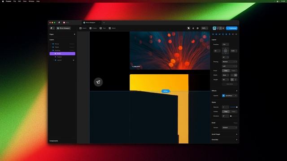Set Fixed option to second segment
287x161 pixels.
(234, 71)
